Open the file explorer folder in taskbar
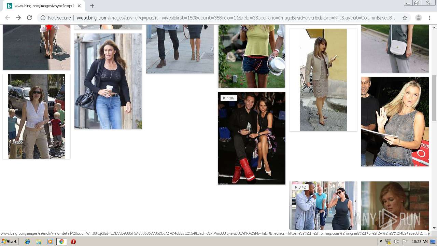437x246 pixels. click(39, 242)
